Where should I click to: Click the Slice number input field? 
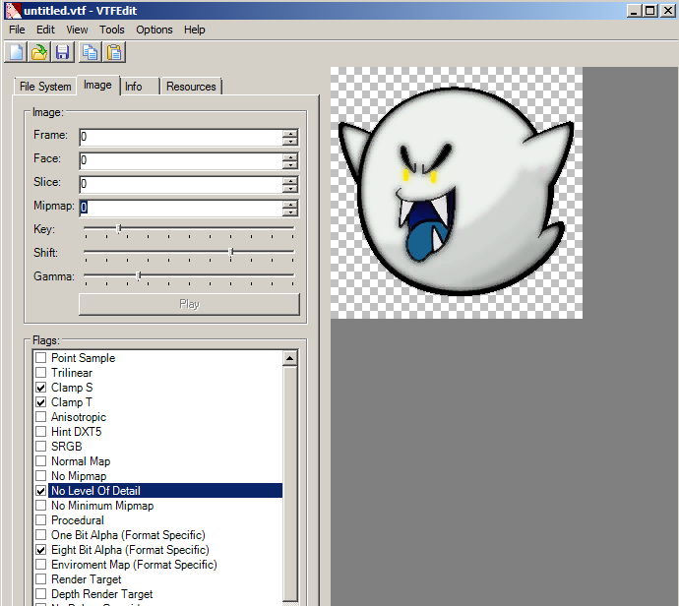click(x=181, y=184)
